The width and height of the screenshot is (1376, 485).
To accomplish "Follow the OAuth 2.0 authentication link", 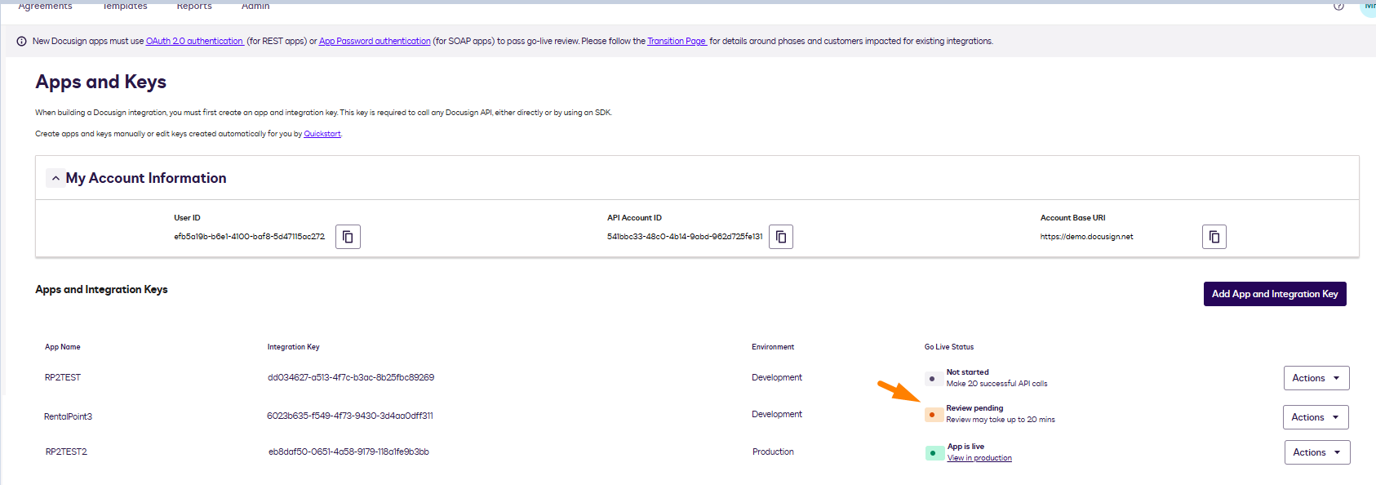I will pos(194,41).
